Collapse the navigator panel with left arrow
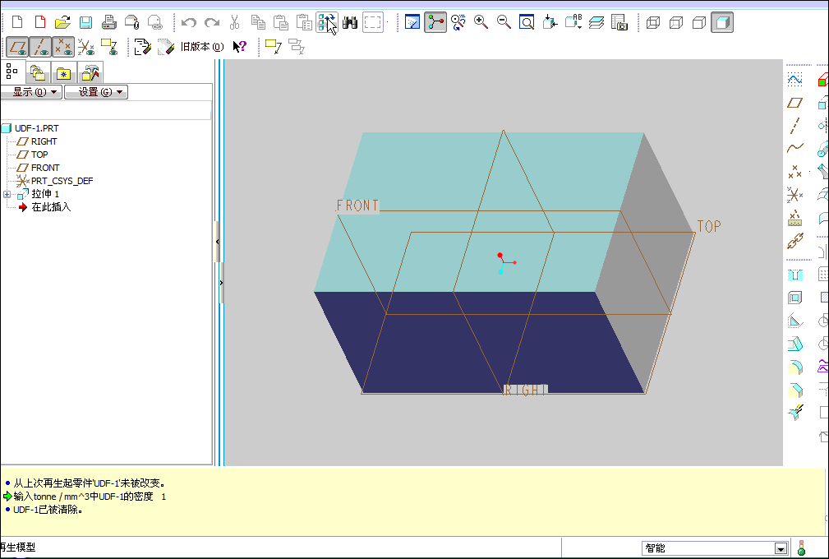Screen dimensions: 829x559 217,242
